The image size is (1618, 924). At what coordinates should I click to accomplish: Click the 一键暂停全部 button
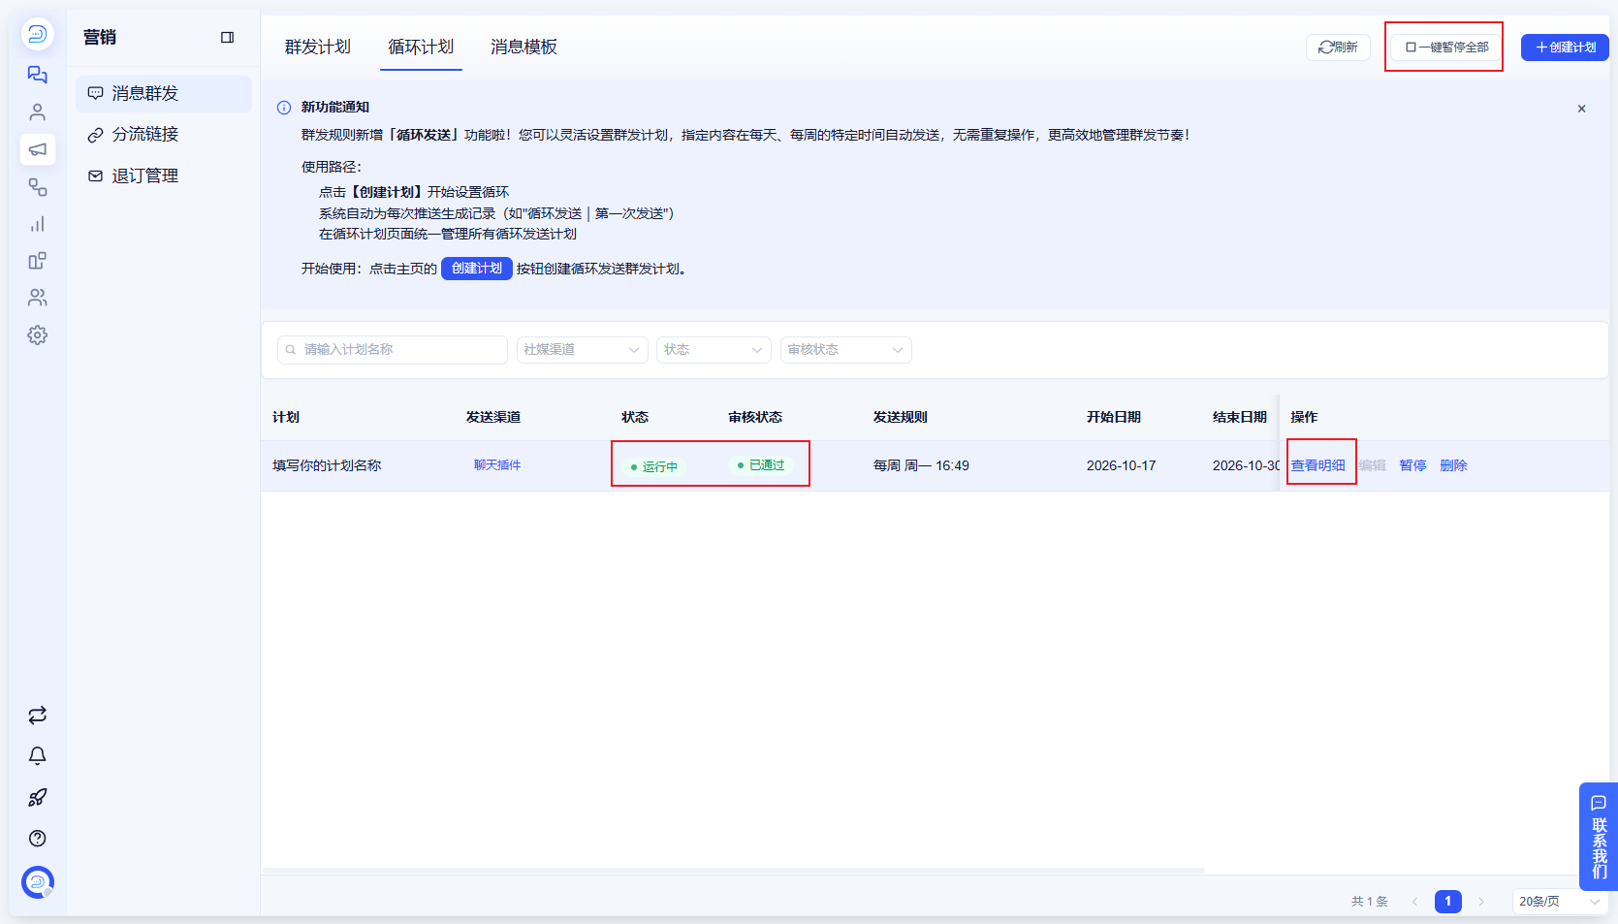click(x=1446, y=48)
